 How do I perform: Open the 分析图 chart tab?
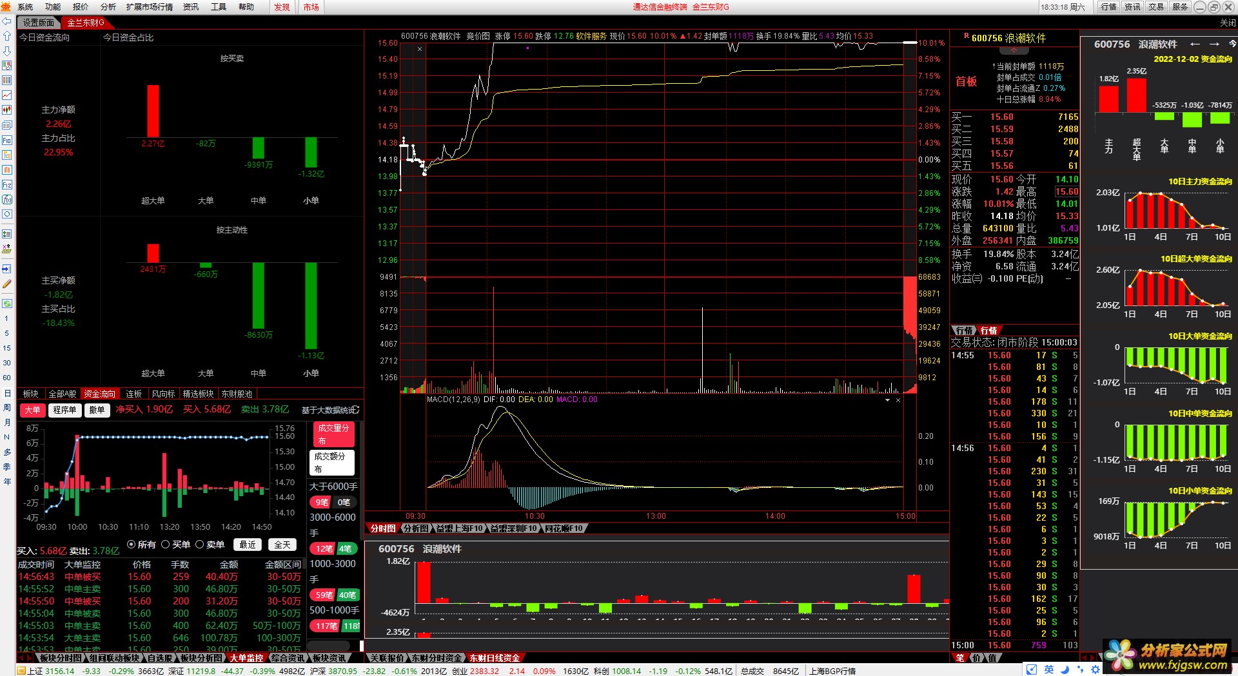pyautogui.click(x=415, y=528)
